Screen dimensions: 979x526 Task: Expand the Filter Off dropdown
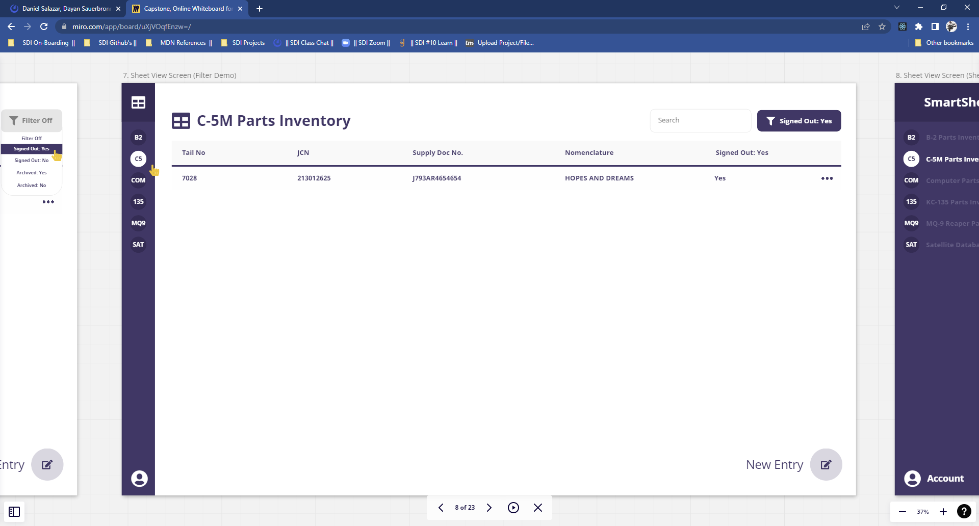(32, 120)
